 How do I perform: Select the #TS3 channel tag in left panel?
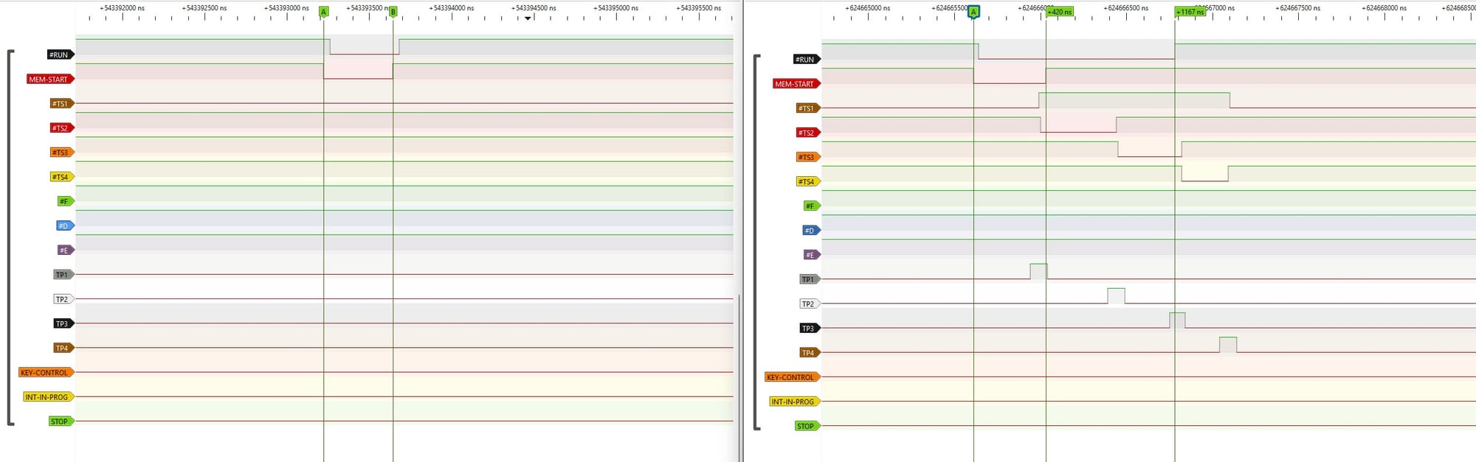(x=61, y=153)
